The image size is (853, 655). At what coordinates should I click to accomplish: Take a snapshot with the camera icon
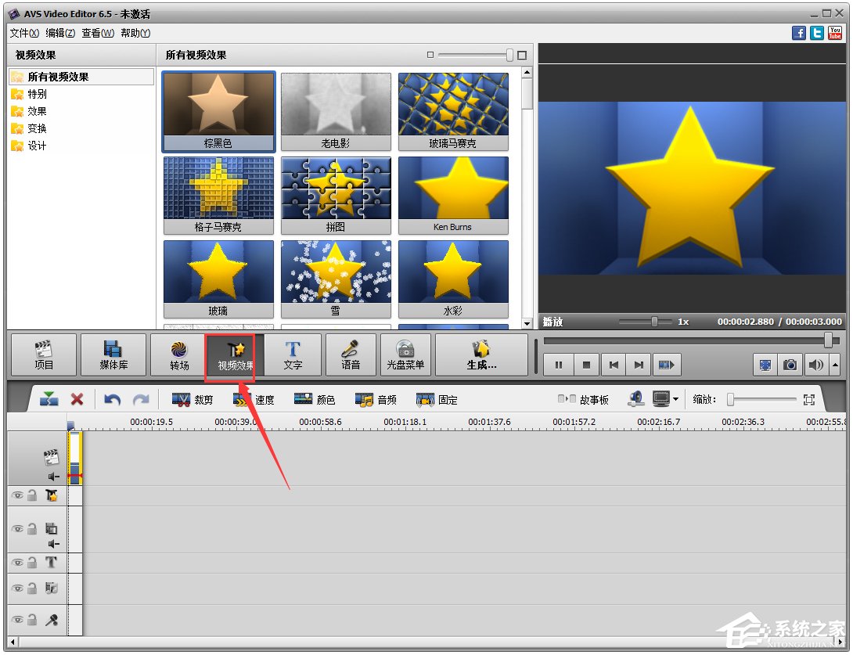(x=790, y=365)
